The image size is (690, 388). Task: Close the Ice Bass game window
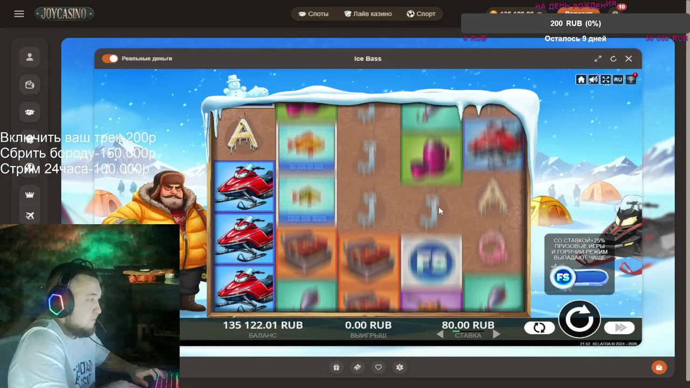pyautogui.click(x=629, y=59)
